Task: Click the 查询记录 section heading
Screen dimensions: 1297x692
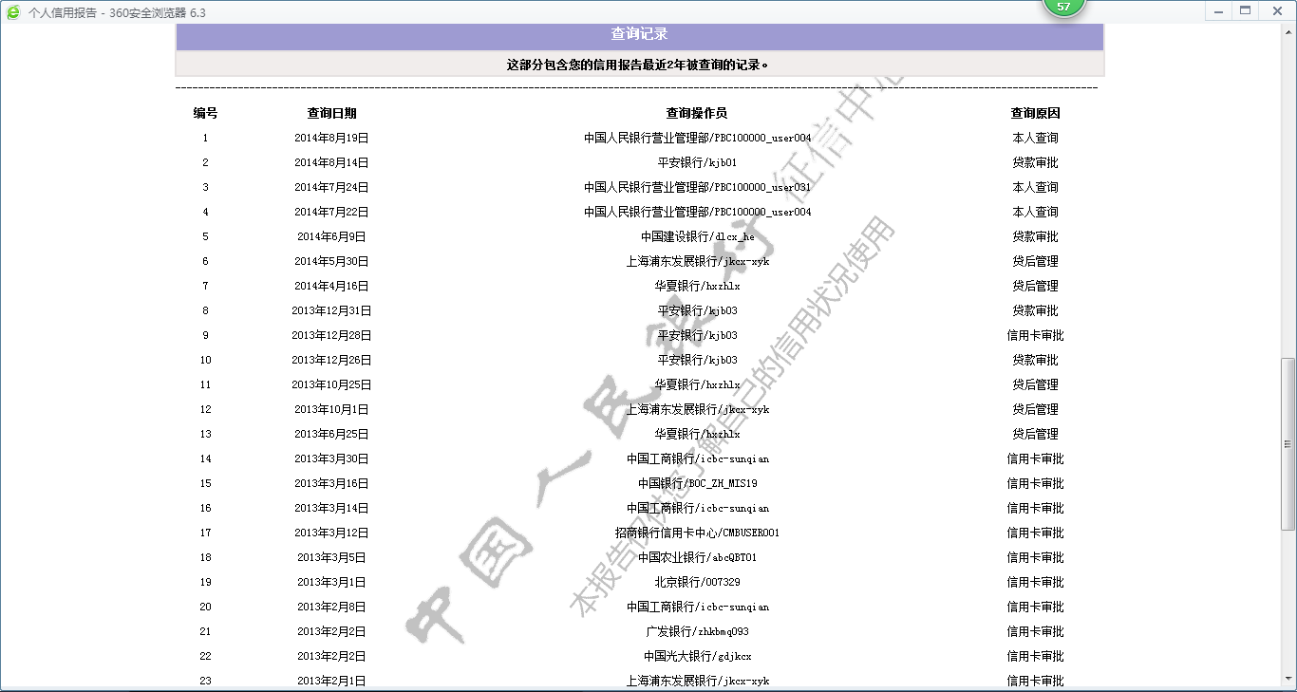Action: pos(639,34)
